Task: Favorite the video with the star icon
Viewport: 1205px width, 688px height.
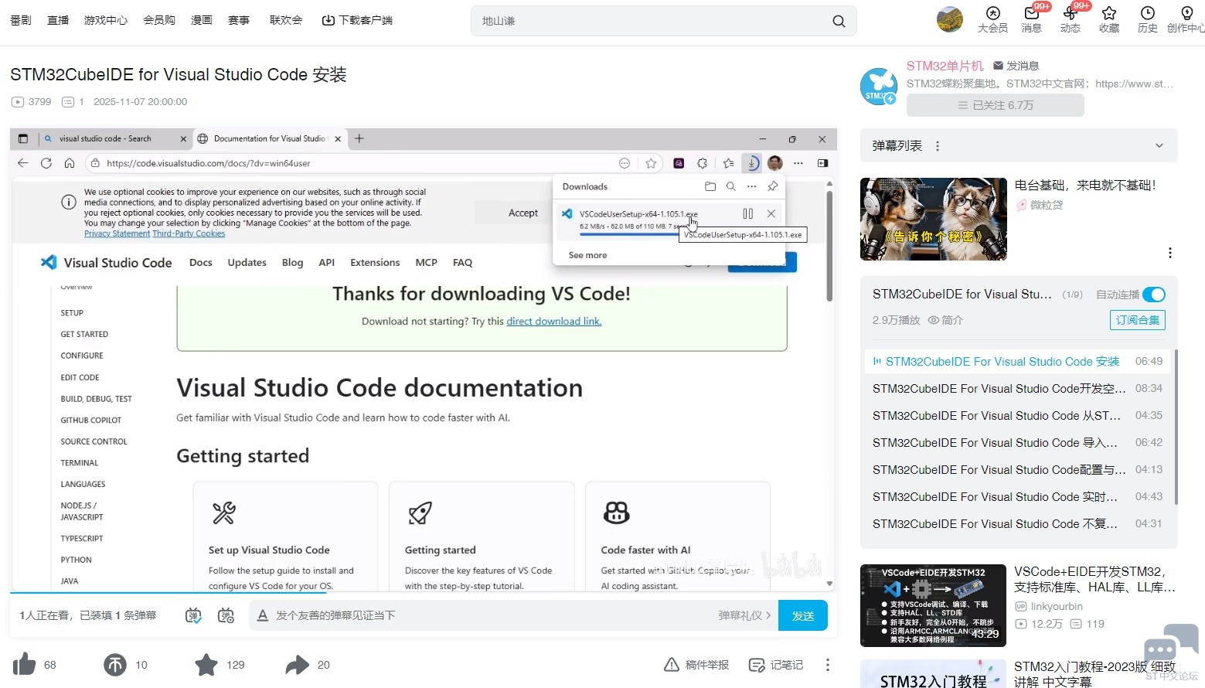Action: click(x=206, y=664)
